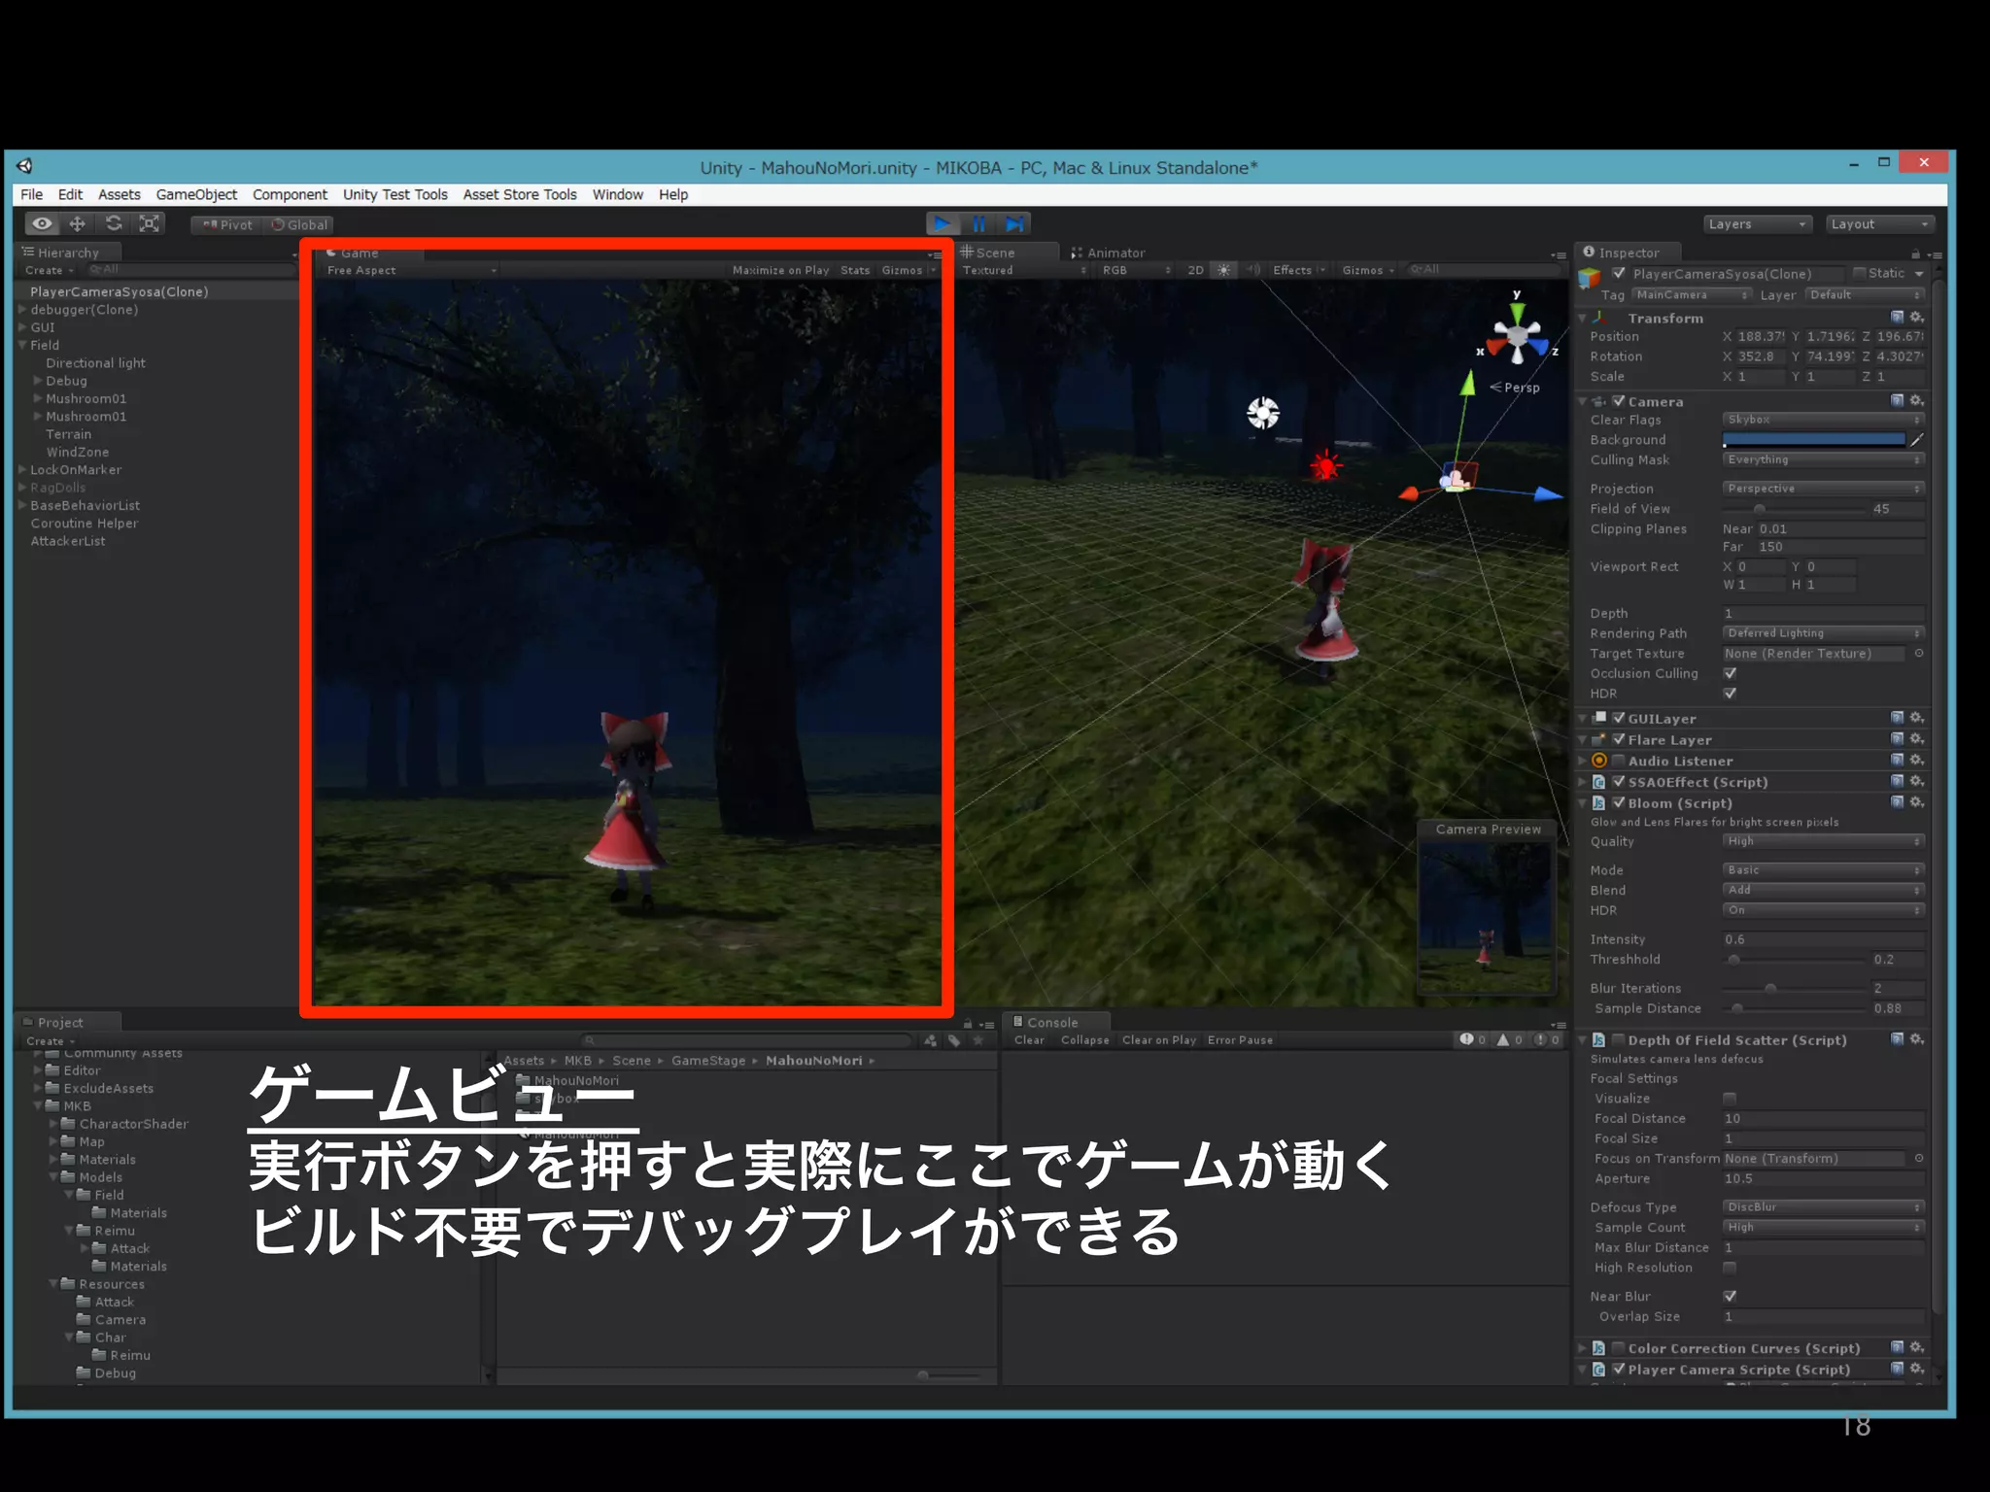The width and height of the screenshot is (1990, 1492).
Task: Toggle Occlusion Culling checkbox
Action: pyautogui.click(x=1730, y=673)
